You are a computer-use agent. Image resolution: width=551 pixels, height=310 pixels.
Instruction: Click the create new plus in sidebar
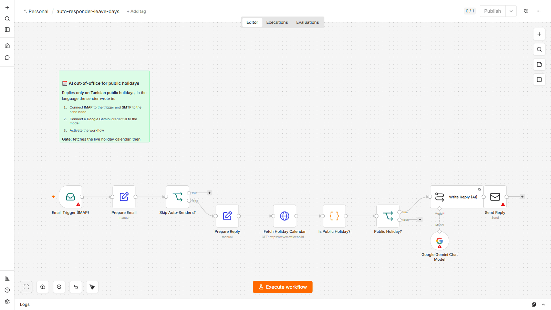(x=7, y=8)
